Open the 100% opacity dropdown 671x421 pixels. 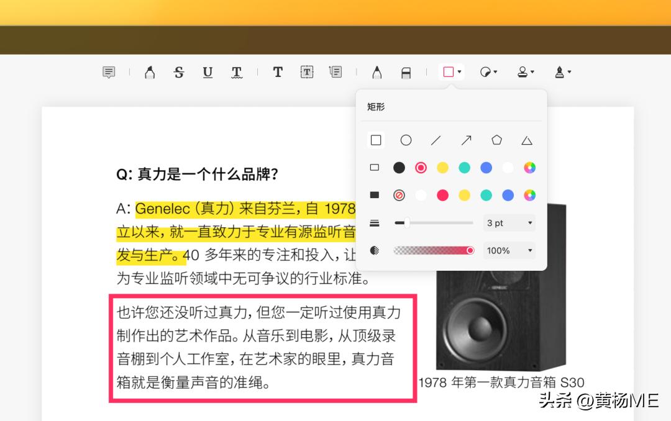coord(509,250)
